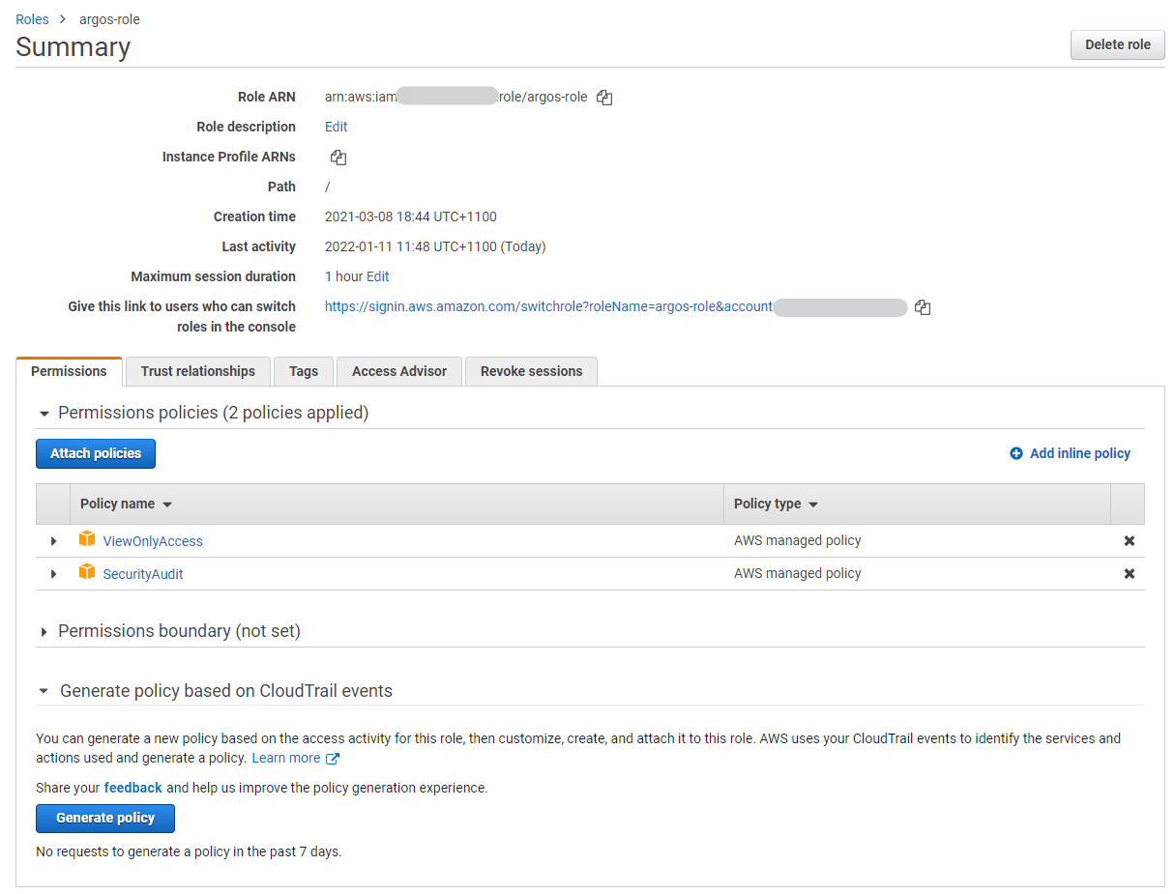This screenshot has width=1175, height=894.
Task: Collapse the Generate policy CloudTrail section
Action: [44, 691]
